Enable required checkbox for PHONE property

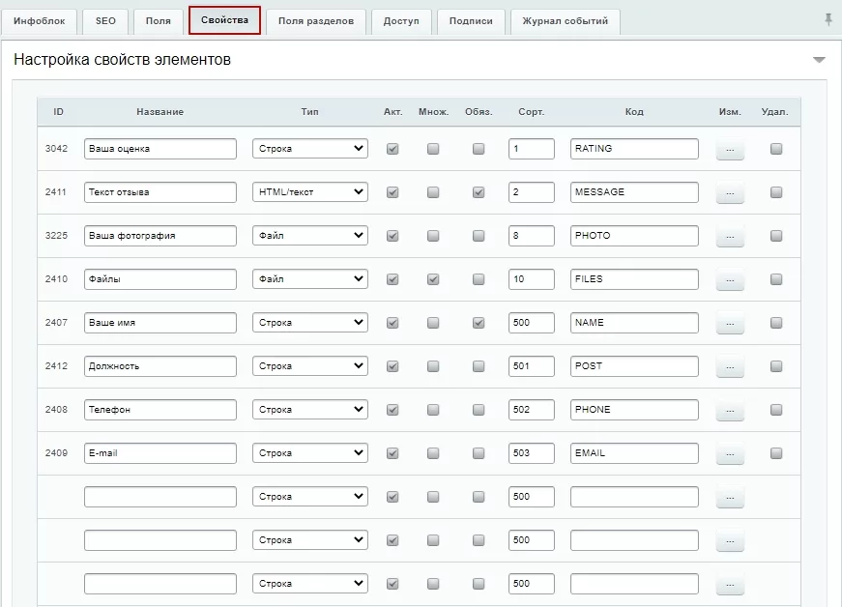pyautogui.click(x=479, y=410)
